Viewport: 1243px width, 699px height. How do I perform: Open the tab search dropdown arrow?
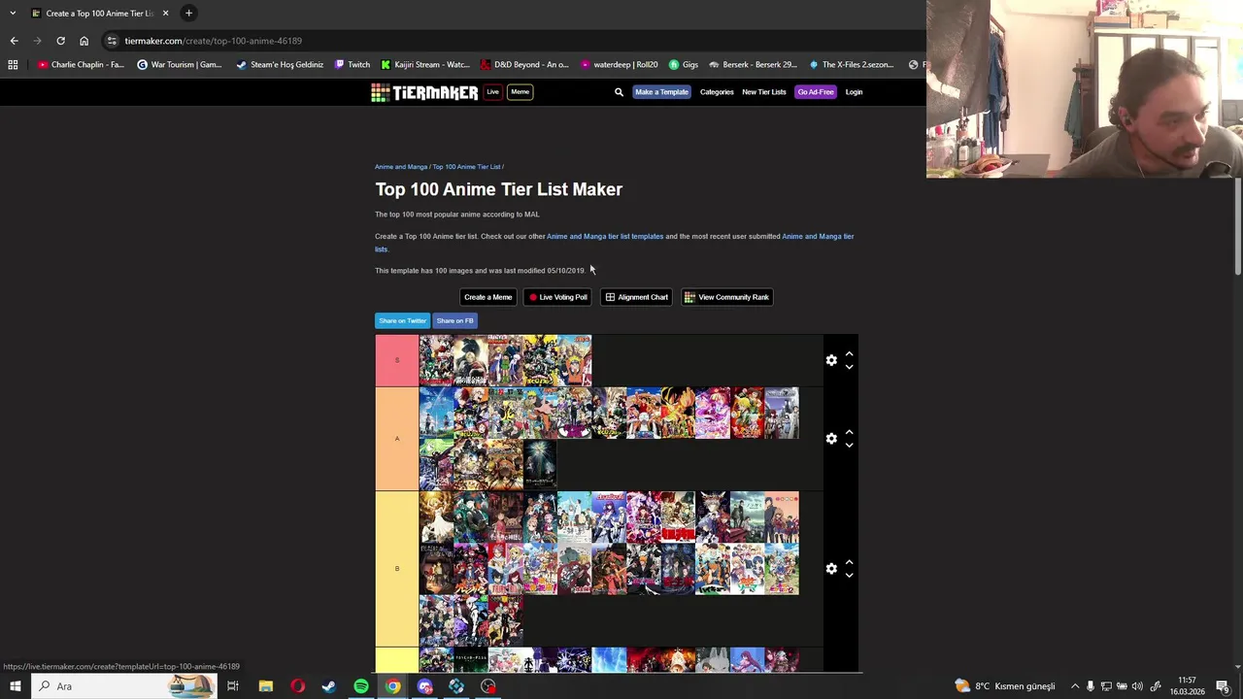[13, 14]
